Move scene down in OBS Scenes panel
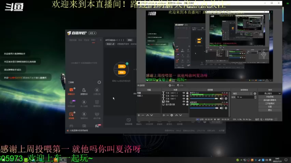Viewport: 291px width, 163px height. 152,115
